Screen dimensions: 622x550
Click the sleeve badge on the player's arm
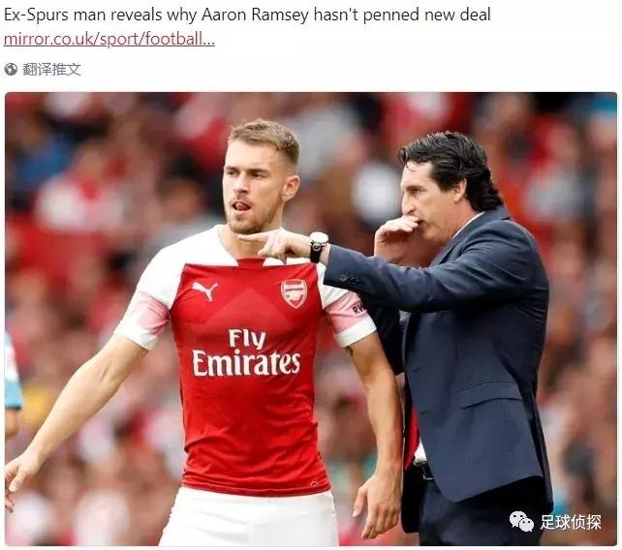pyautogui.click(x=357, y=306)
